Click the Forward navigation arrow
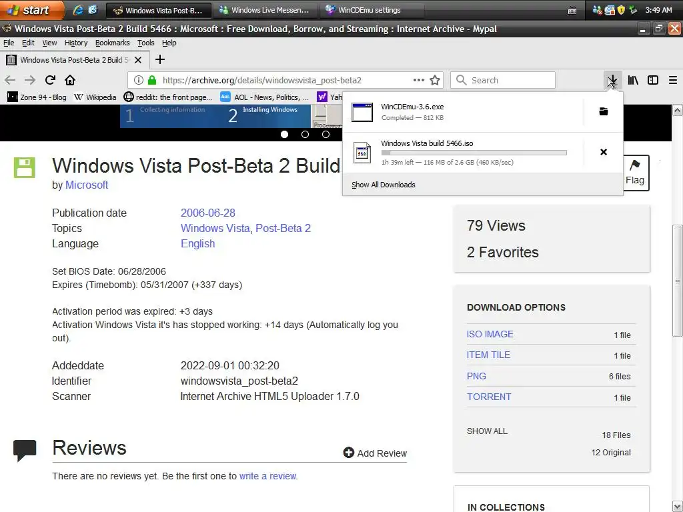Screen dimensions: 683x512 point(30,80)
